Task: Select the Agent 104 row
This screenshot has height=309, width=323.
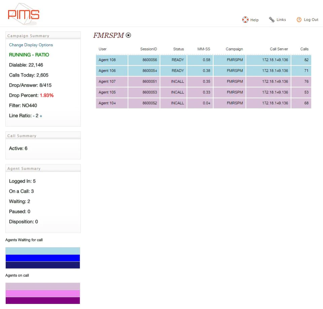Action: pyautogui.click(x=204, y=103)
